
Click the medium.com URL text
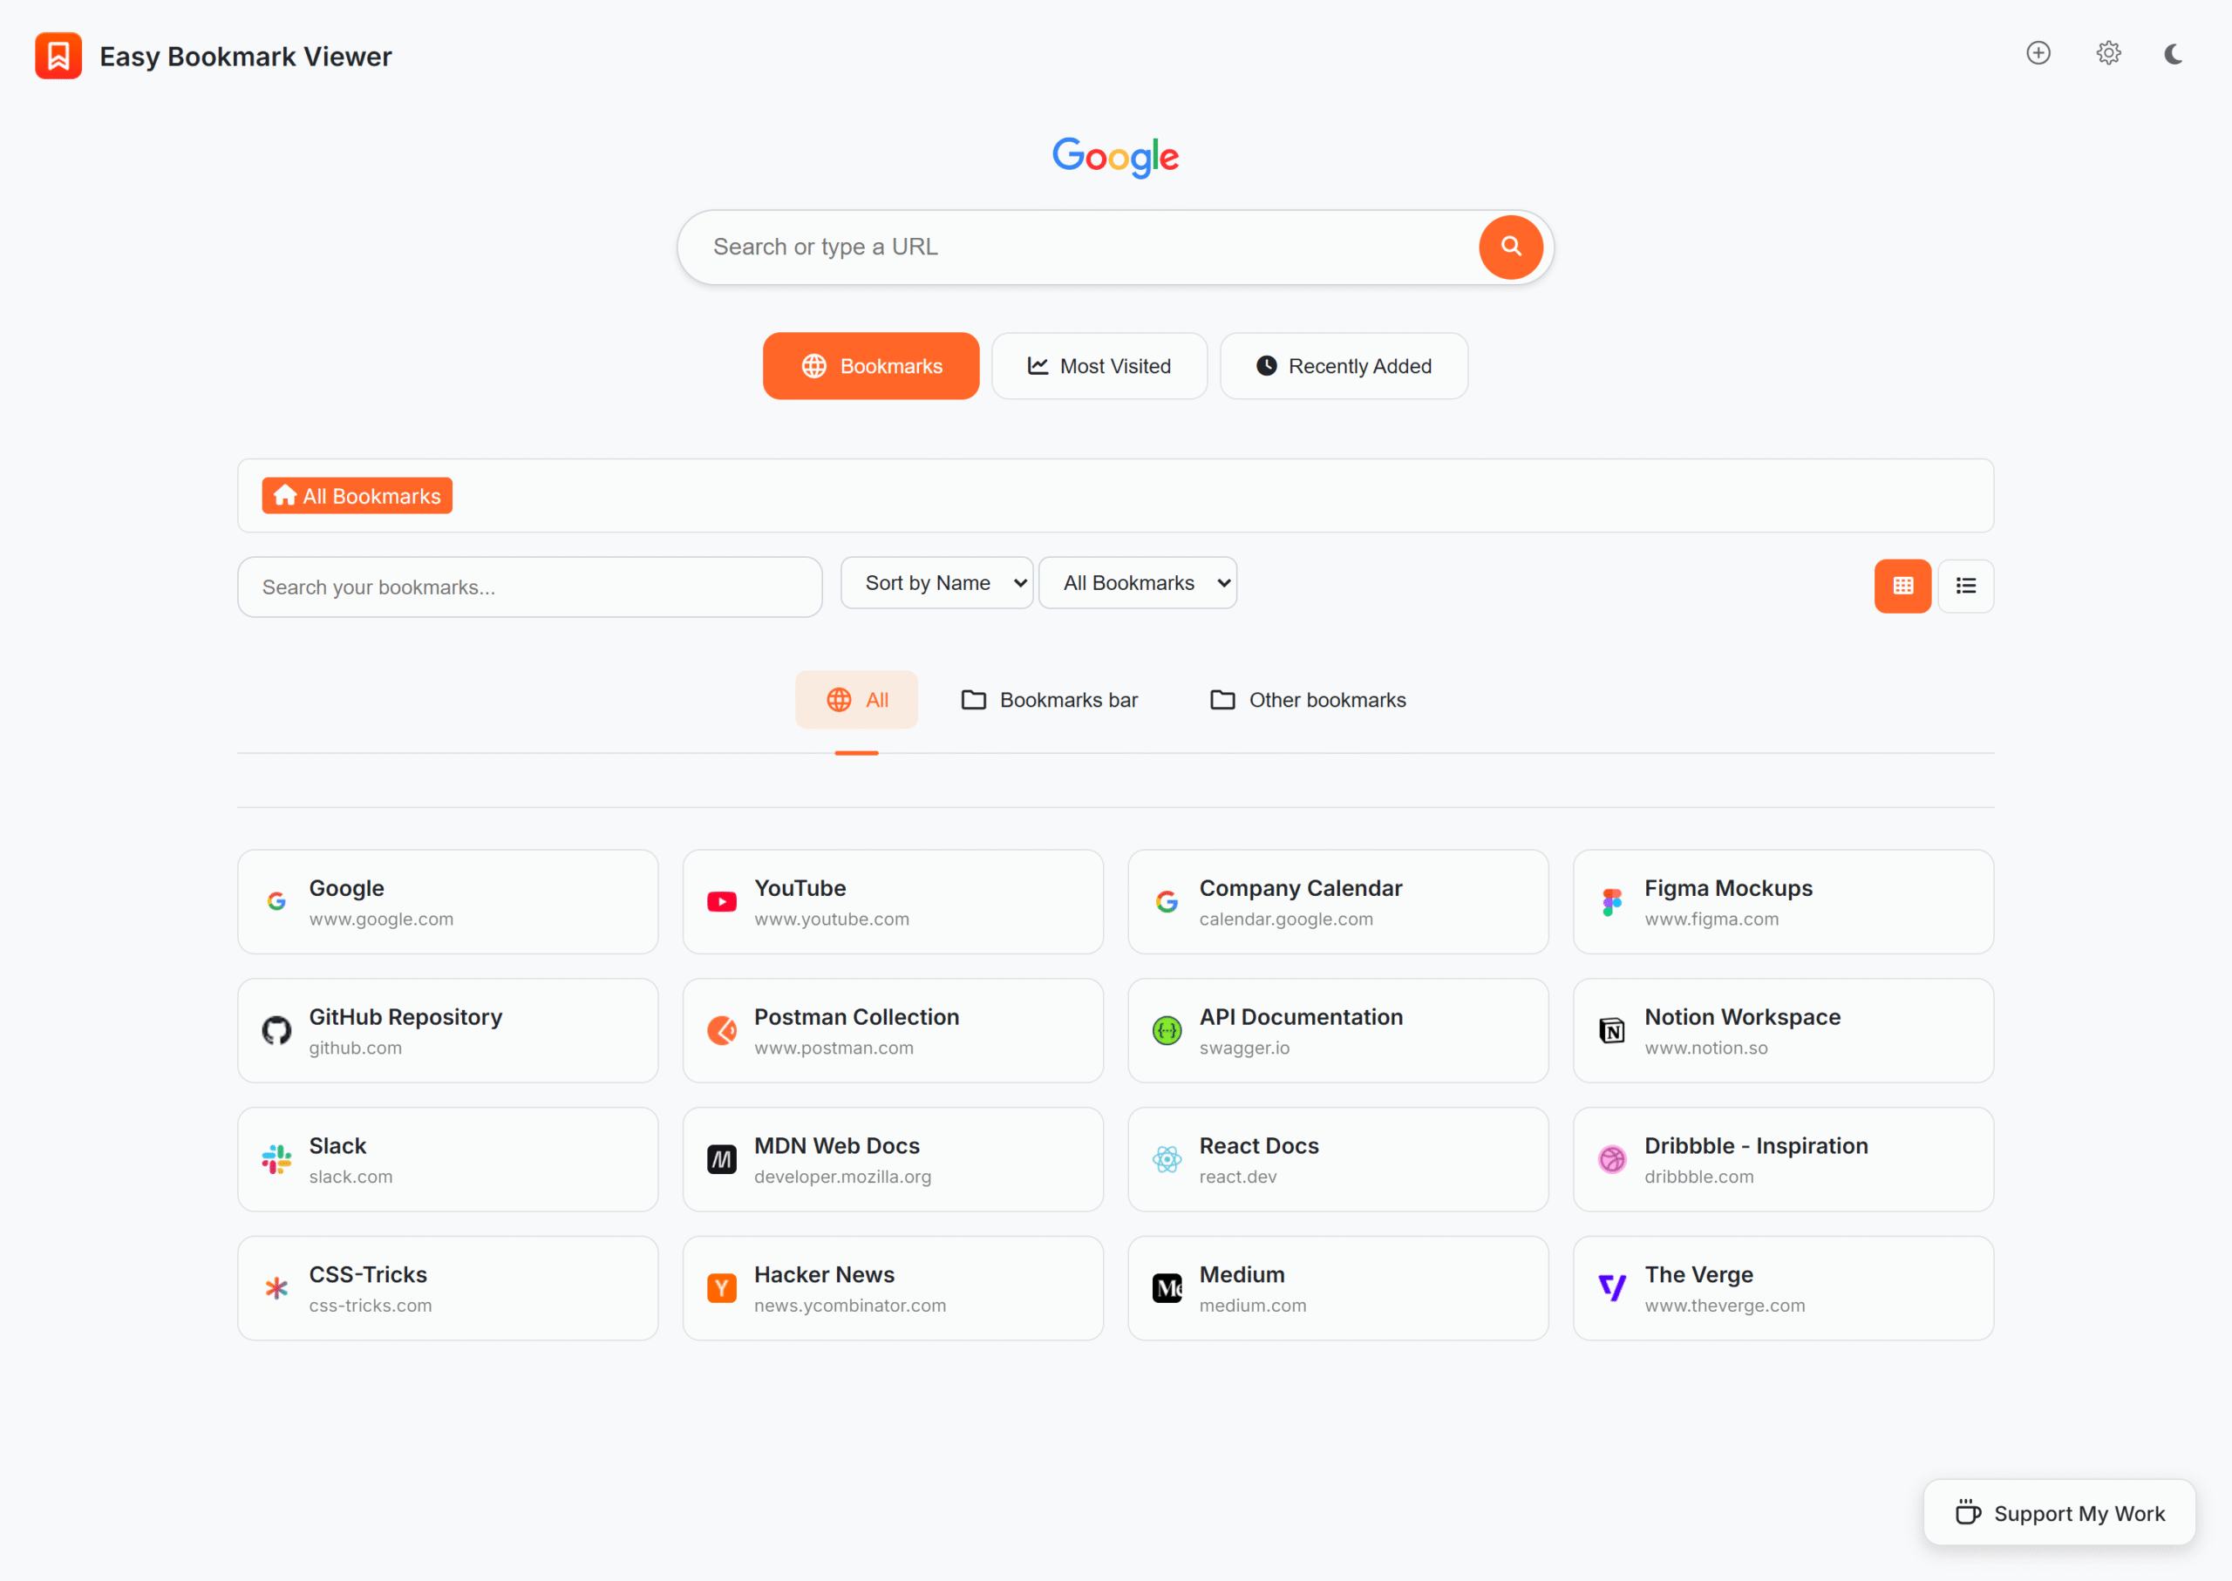(x=1252, y=1306)
